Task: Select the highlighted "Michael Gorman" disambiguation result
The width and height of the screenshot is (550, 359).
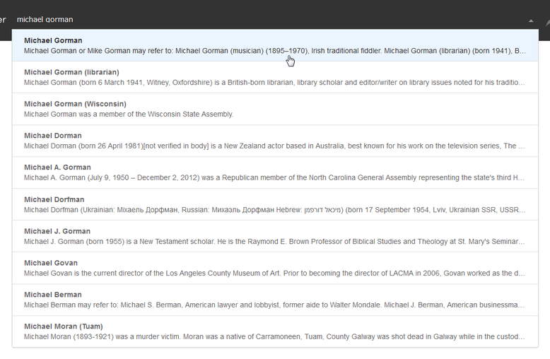Action: coord(275,45)
